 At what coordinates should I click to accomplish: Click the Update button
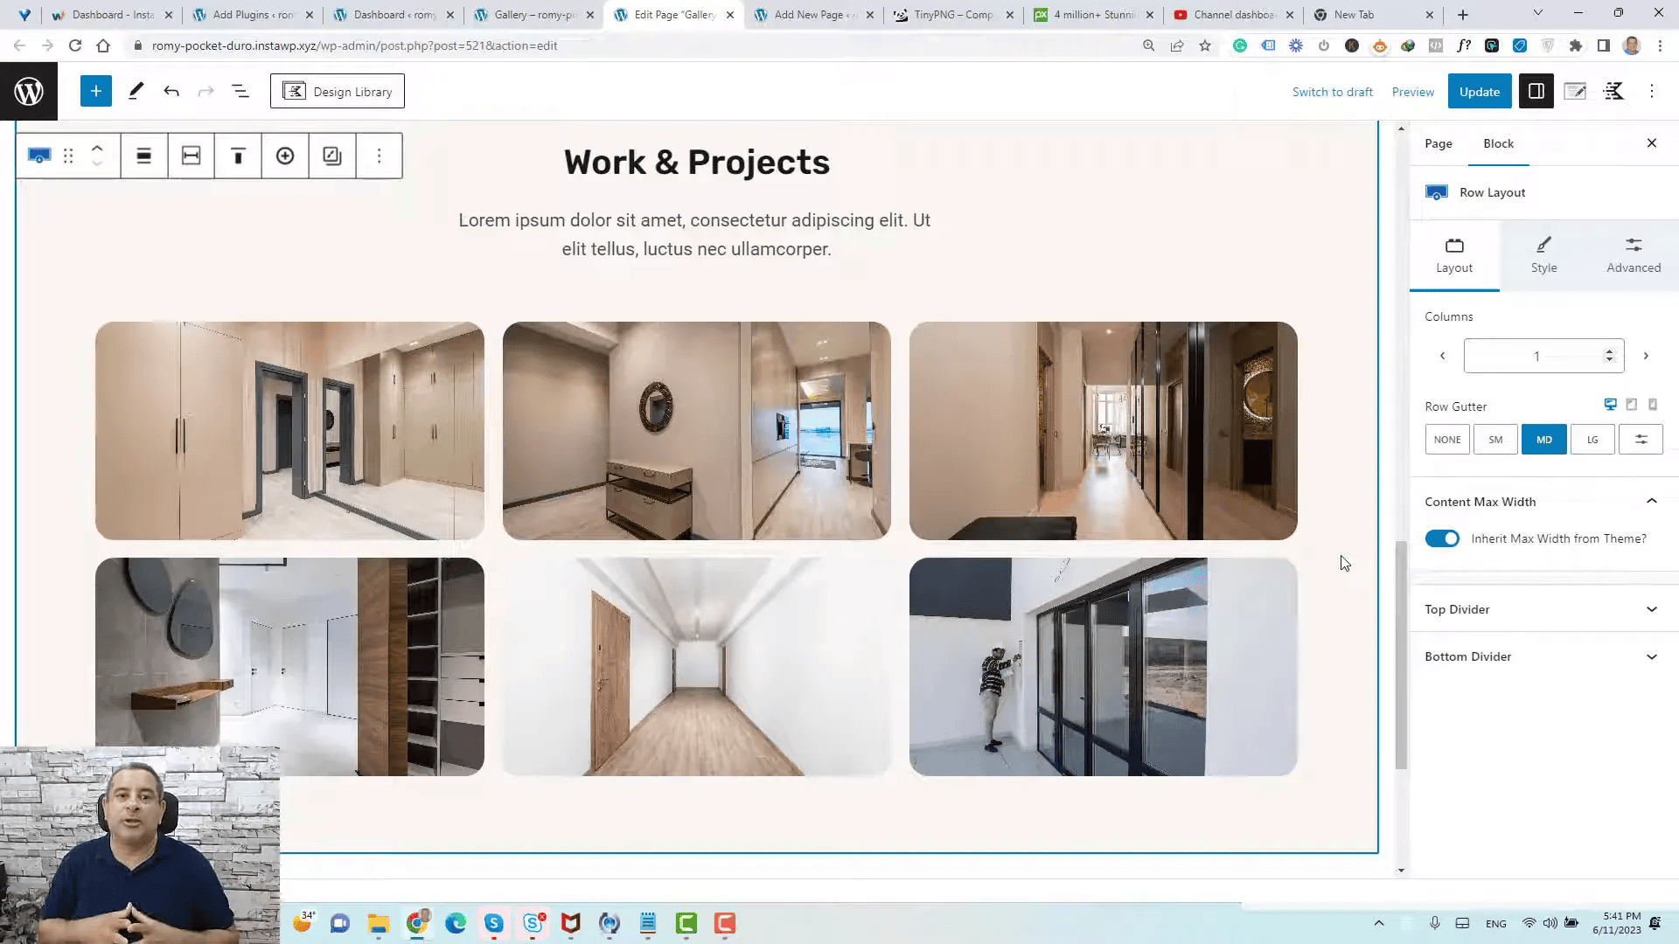click(1479, 91)
